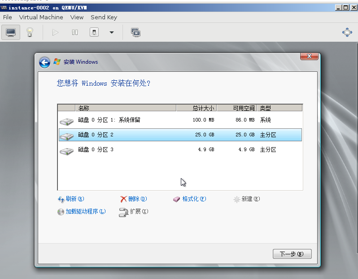This screenshot has width=358, height=279.
Task: Click the red X delete icon
Action: [x=123, y=199]
